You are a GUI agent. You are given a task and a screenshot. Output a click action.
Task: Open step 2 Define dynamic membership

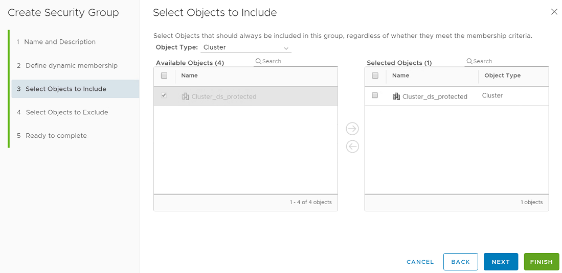[72, 65]
